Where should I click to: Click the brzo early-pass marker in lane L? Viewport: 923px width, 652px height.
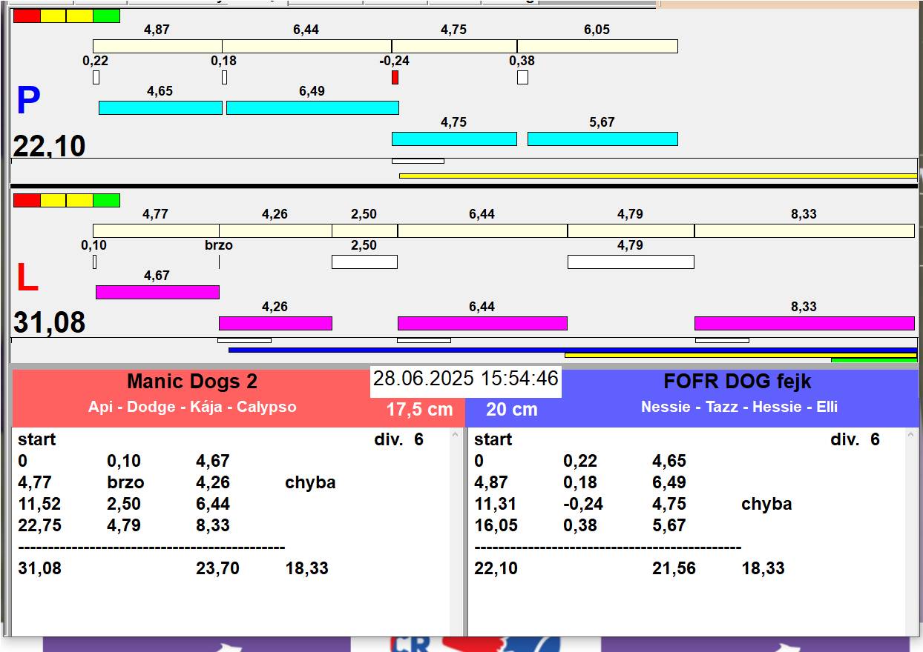219,262
